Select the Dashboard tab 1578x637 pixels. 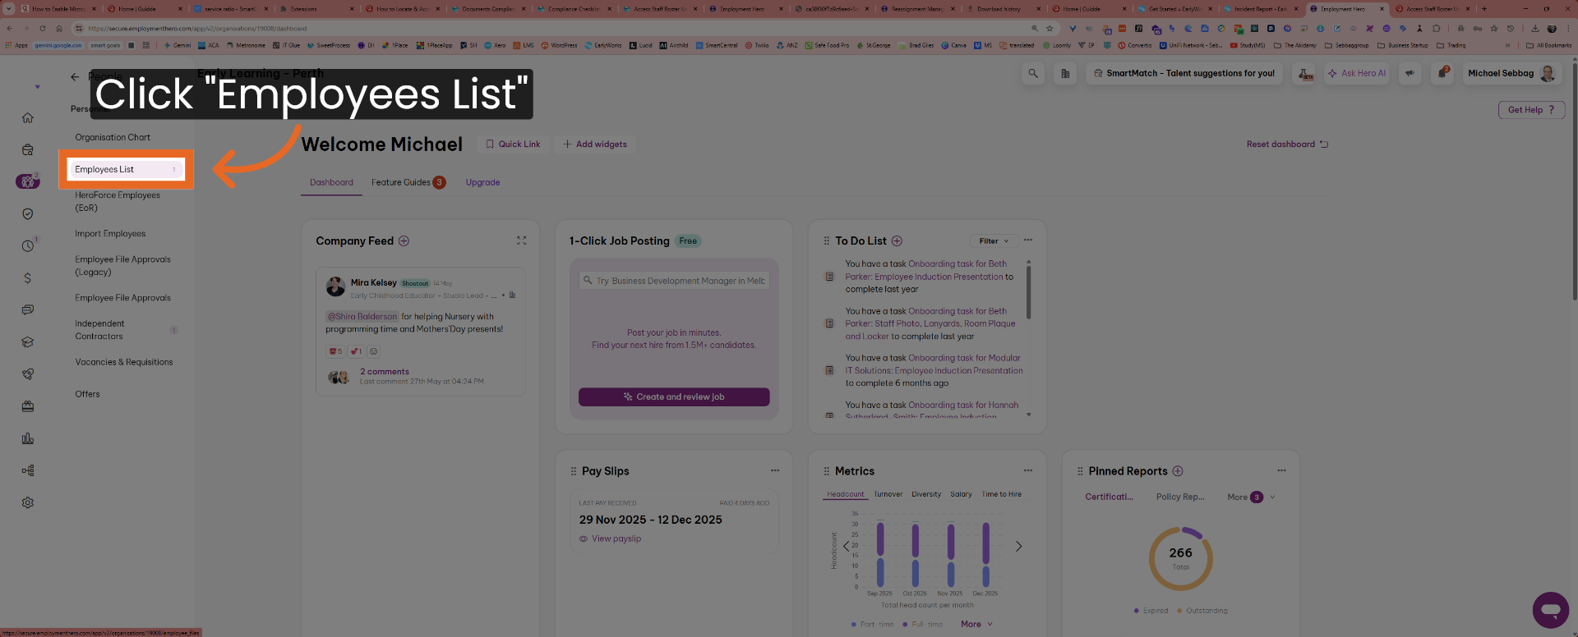(x=331, y=182)
